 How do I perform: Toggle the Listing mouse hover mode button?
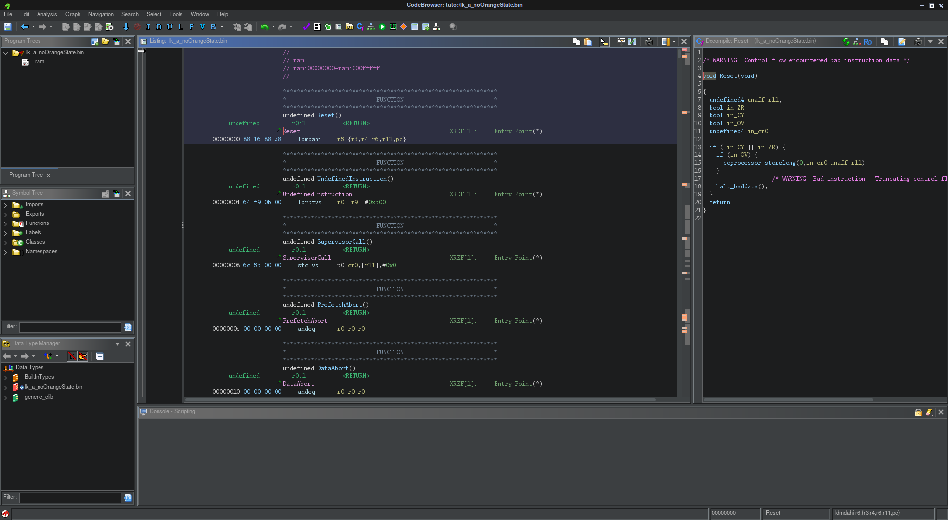coord(604,42)
